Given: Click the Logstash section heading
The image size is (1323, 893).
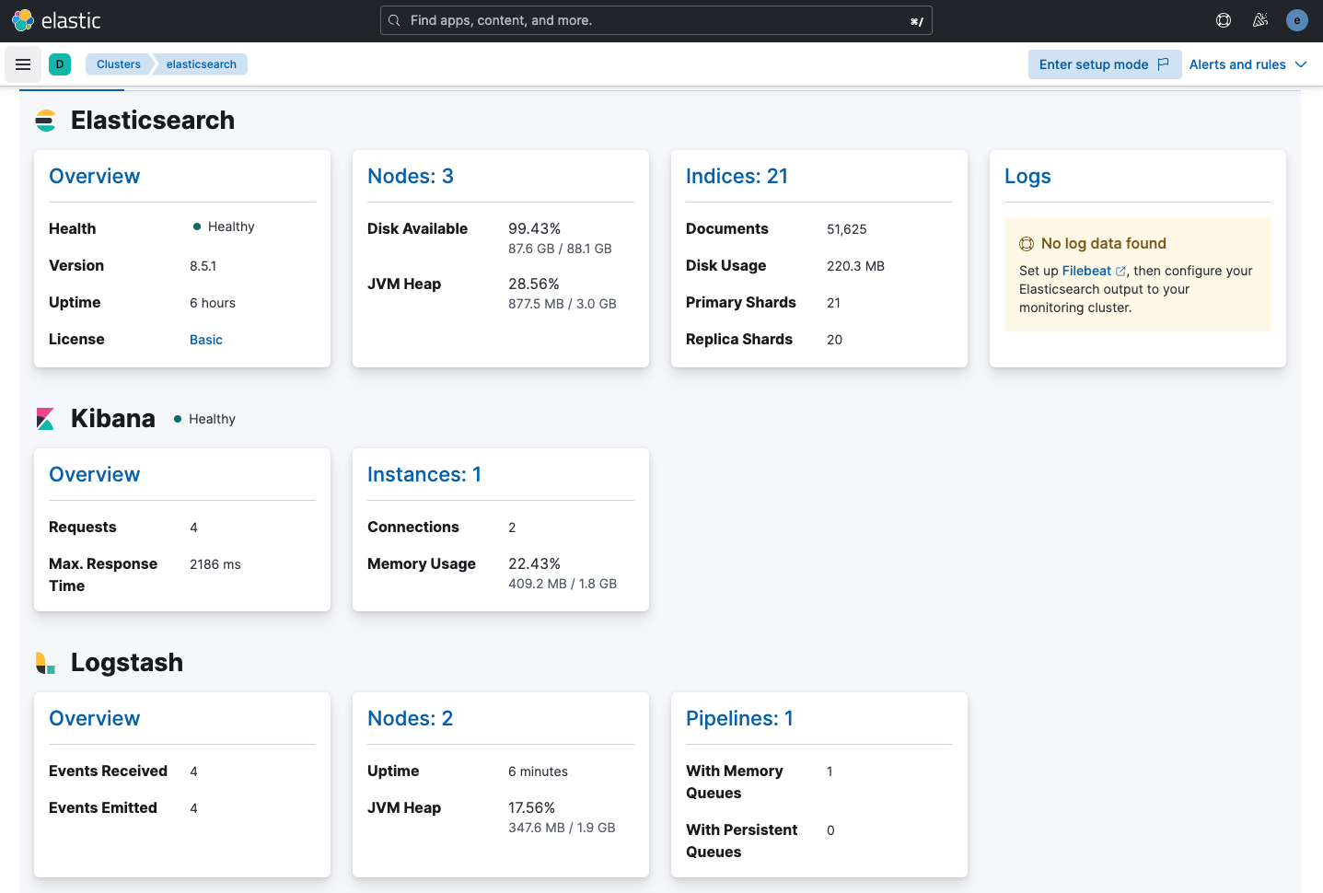Looking at the screenshot, I should pos(127,663).
